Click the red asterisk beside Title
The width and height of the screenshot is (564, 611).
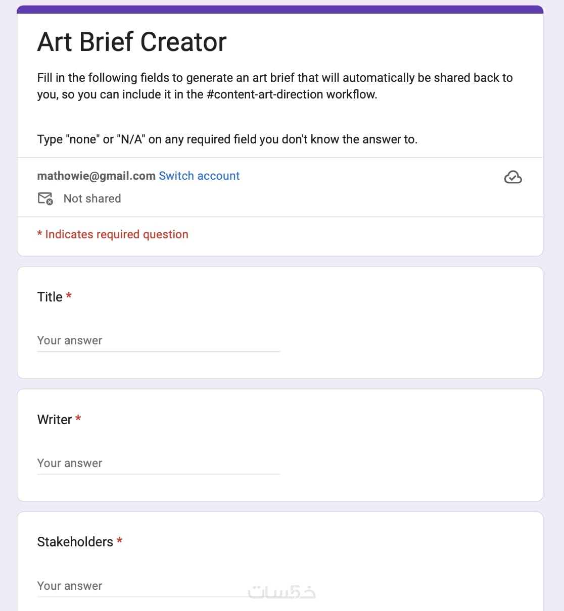69,296
